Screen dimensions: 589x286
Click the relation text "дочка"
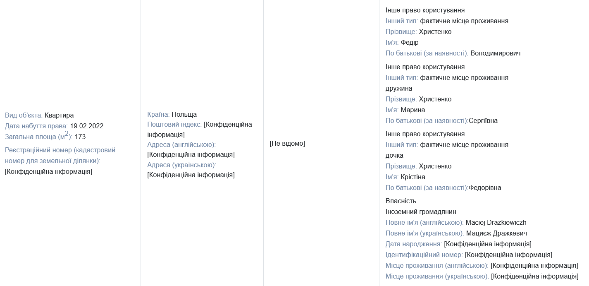(394, 156)
